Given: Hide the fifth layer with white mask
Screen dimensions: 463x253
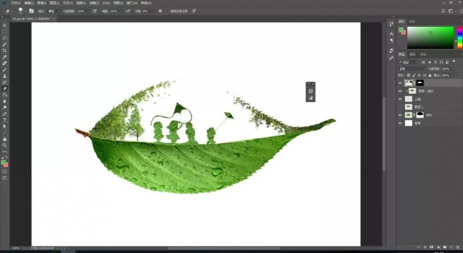Looking at the screenshot, I should click(401, 115).
